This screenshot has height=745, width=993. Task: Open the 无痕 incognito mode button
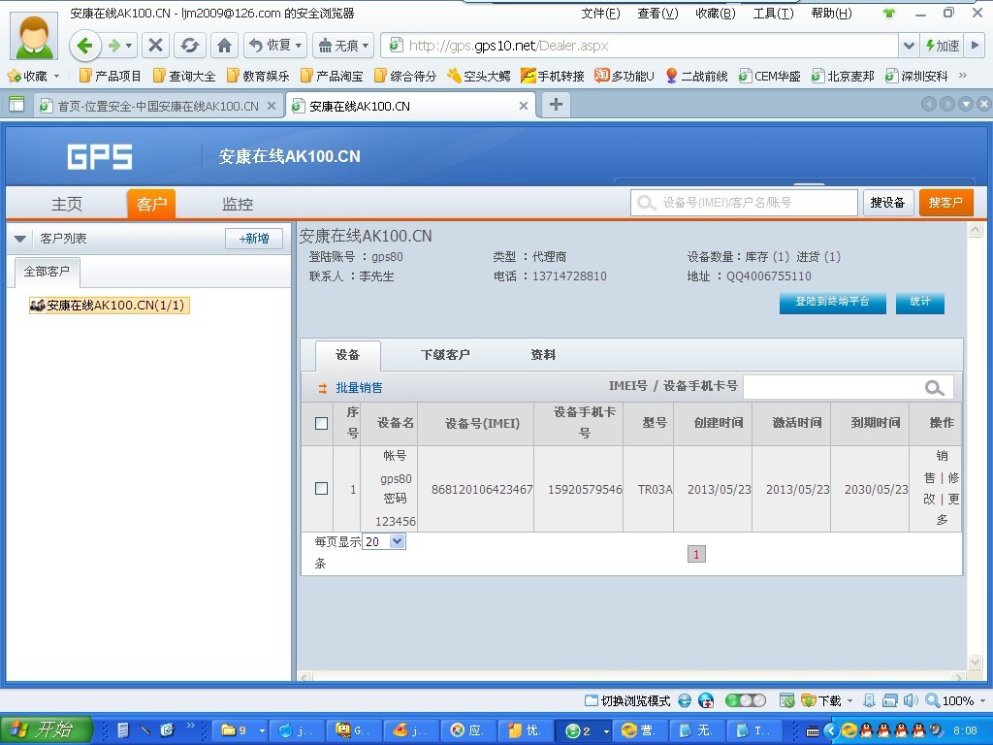click(343, 46)
